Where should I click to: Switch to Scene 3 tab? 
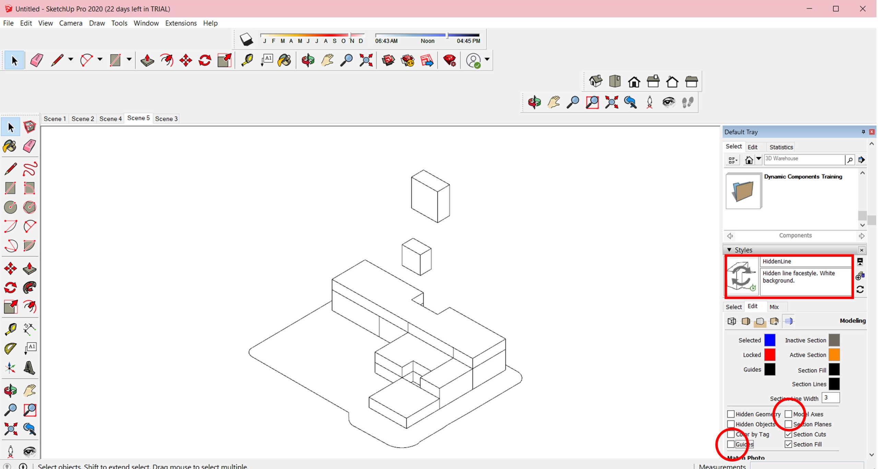166,119
